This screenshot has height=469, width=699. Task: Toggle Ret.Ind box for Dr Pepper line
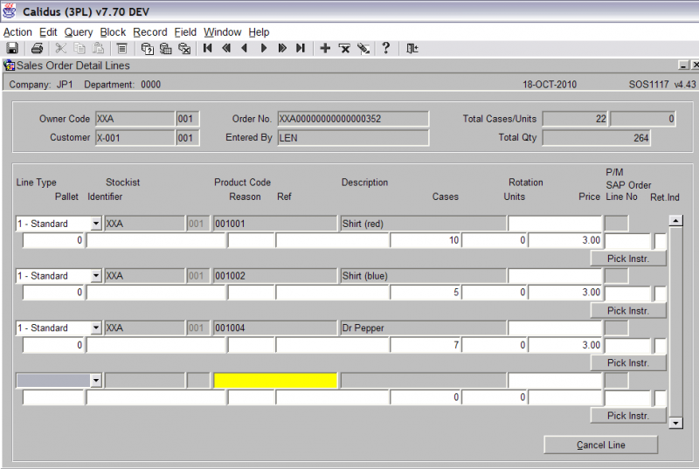tap(661, 346)
